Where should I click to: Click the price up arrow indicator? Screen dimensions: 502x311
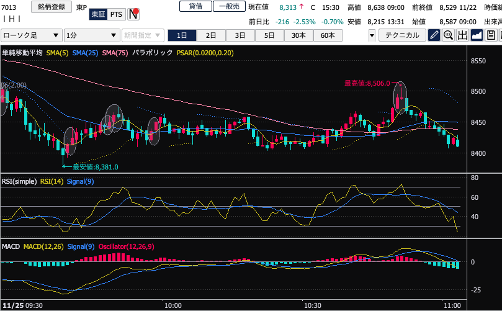click(x=301, y=7)
